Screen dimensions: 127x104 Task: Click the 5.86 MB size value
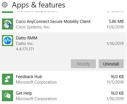(x=116, y=22)
